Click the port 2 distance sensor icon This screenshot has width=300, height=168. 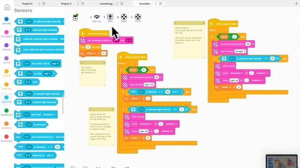pos(97,17)
